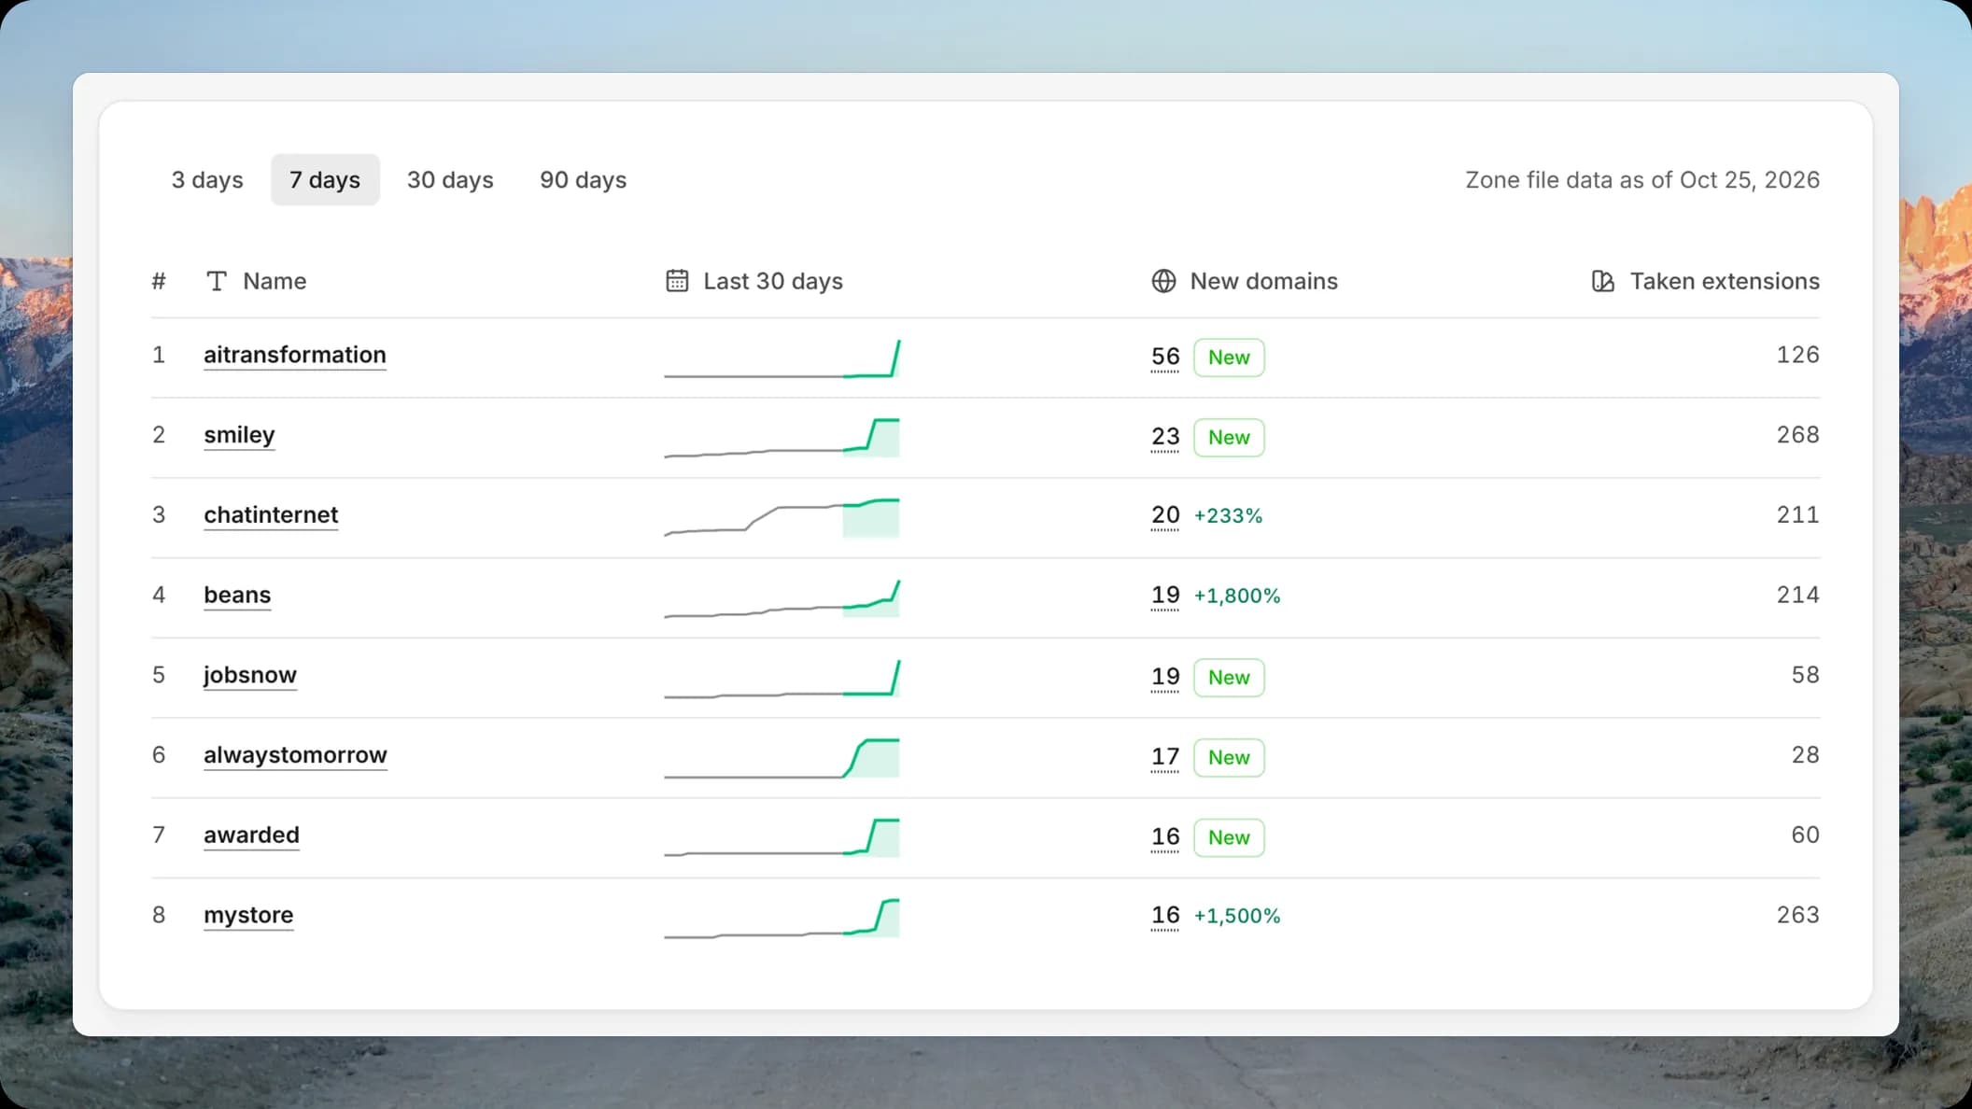Click the +233% growth value
This screenshot has height=1109, width=1972.
pyautogui.click(x=1228, y=516)
